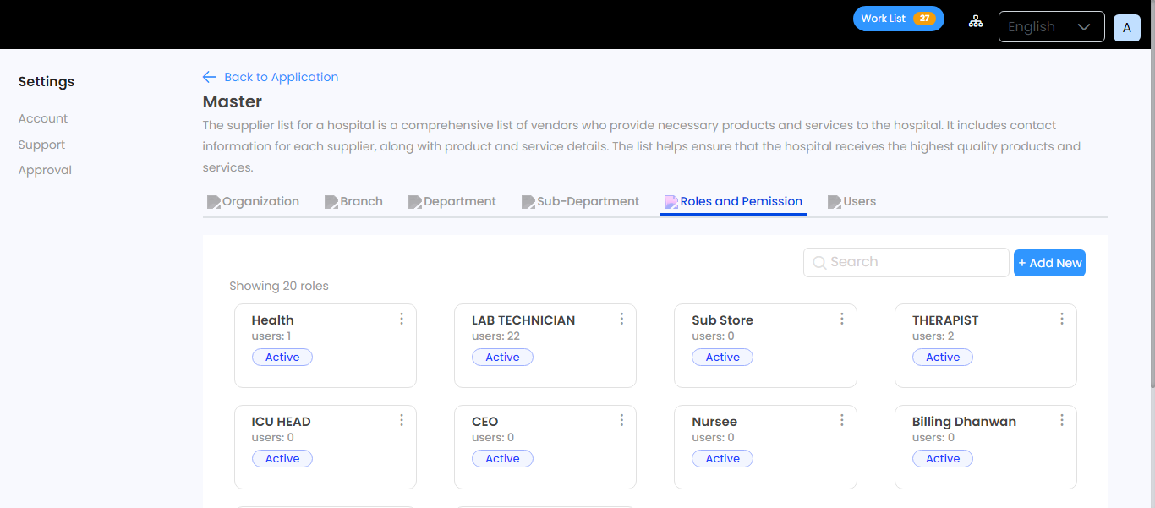Click Active badge on Billing Dhanwan card
This screenshot has height=508, width=1155.
[943, 459]
